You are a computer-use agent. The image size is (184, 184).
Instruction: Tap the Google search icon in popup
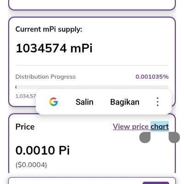point(53,102)
